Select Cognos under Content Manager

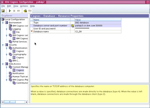[20, 70]
